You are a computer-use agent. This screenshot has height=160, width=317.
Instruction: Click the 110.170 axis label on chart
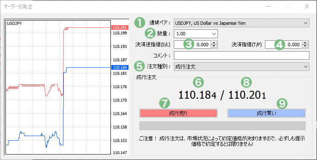120,100
